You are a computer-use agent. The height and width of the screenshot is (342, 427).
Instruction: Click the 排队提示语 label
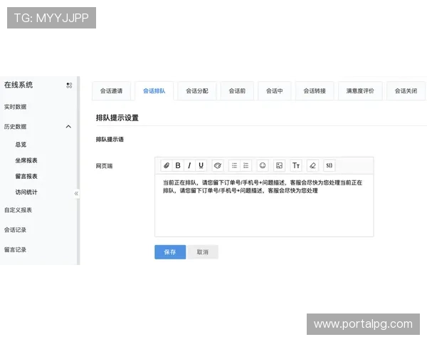[110, 140]
